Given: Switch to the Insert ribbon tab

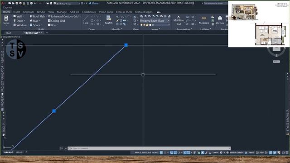Looking at the screenshot, I should click(16, 12).
